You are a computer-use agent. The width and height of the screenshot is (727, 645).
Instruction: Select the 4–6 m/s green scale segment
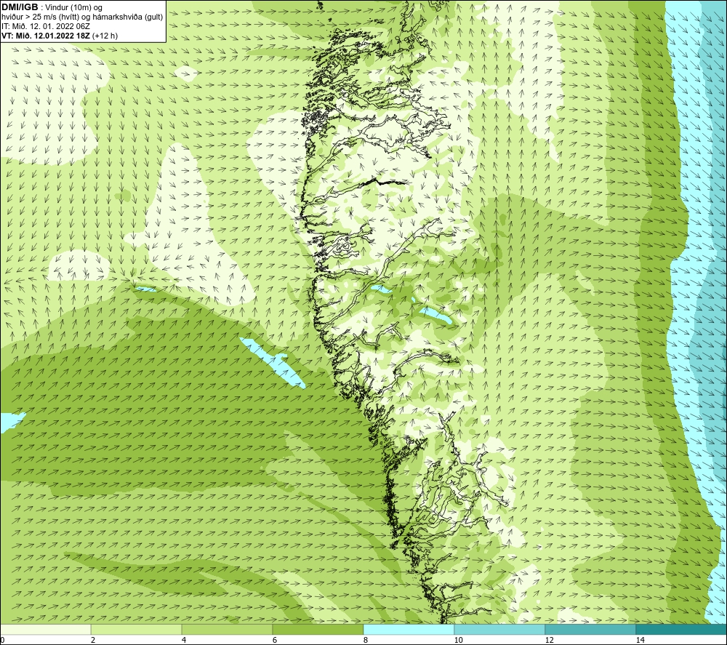(x=227, y=629)
